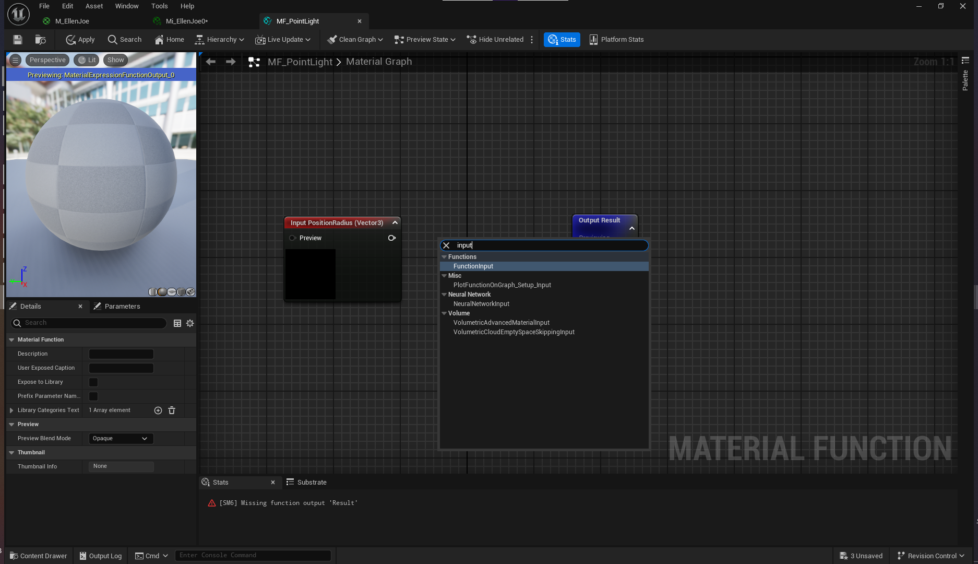Remove all Library Categories elements

coord(172,410)
